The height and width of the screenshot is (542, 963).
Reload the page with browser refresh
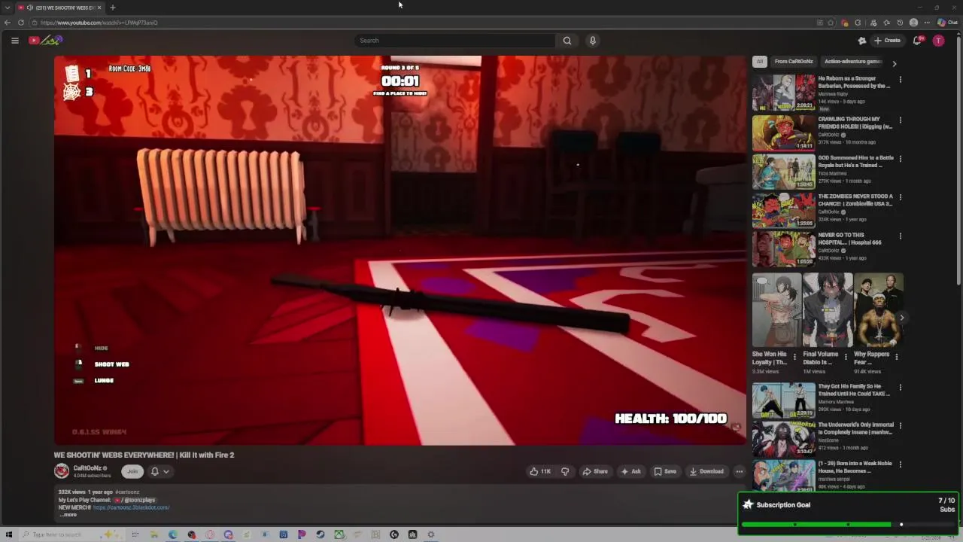coord(21,23)
